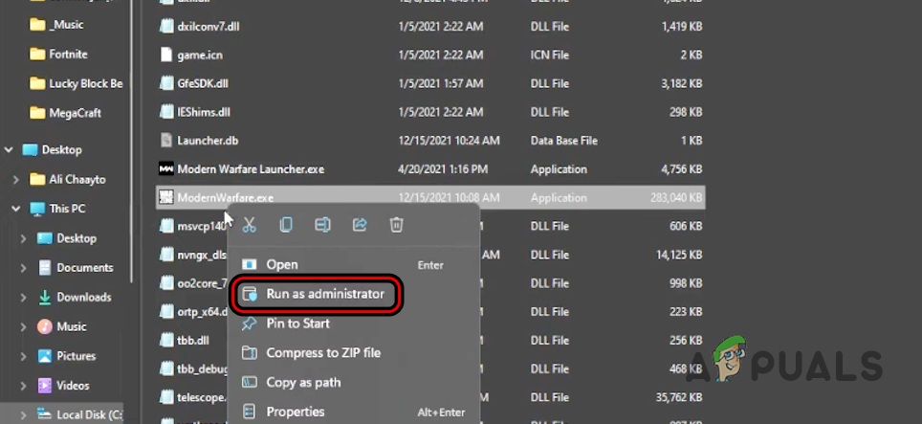Click the game.icn blank file icon
Screen dimensions: 922x424
(x=166, y=56)
